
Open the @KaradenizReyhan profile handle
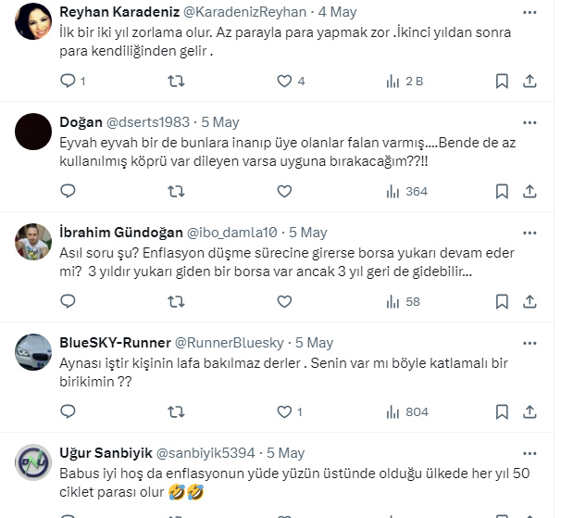click(x=244, y=12)
